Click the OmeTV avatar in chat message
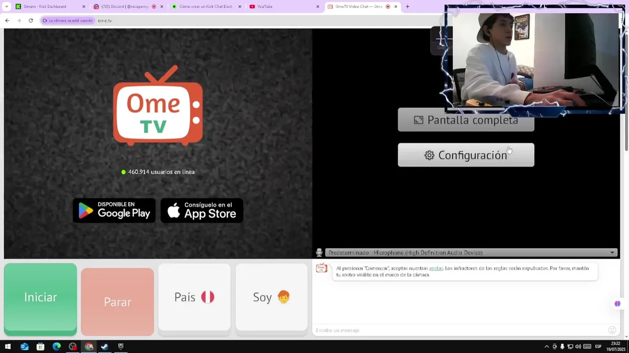 coord(321,268)
